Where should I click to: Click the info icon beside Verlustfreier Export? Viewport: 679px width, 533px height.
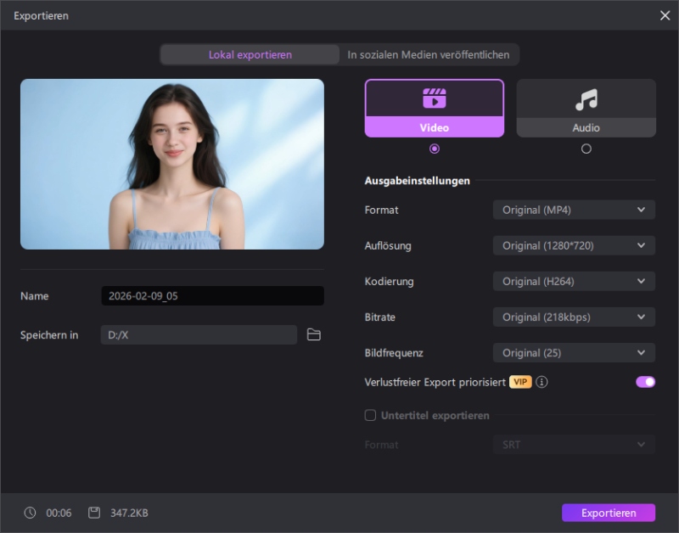pyautogui.click(x=542, y=382)
